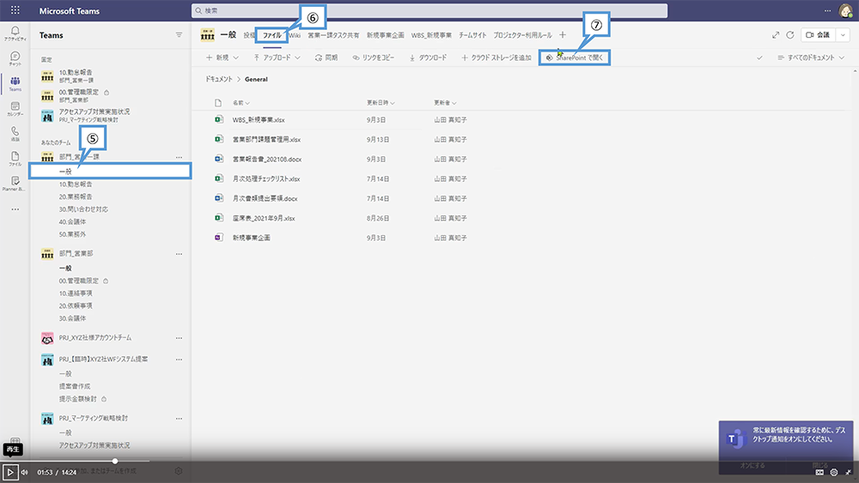Click the search box at top
The height and width of the screenshot is (483, 859).
(429, 10)
